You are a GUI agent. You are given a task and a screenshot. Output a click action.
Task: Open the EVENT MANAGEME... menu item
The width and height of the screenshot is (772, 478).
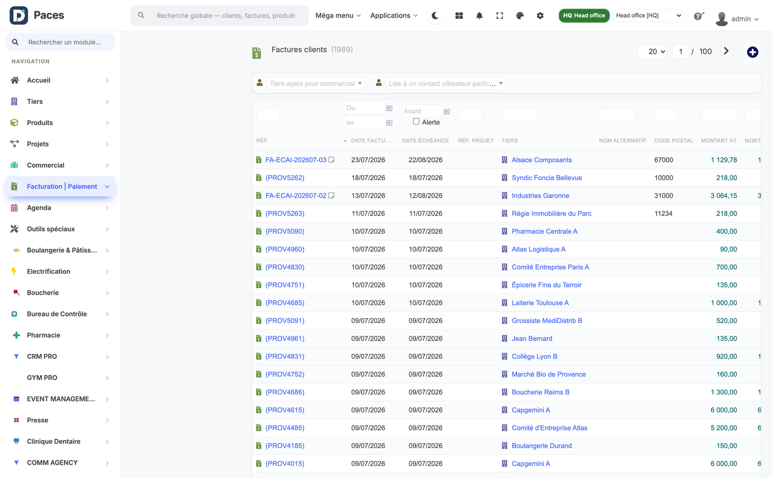click(60, 399)
